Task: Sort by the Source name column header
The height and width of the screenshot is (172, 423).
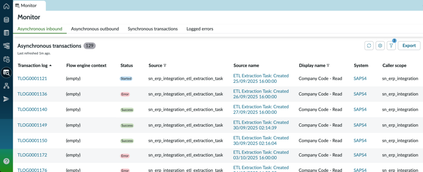Action: [246, 65]
